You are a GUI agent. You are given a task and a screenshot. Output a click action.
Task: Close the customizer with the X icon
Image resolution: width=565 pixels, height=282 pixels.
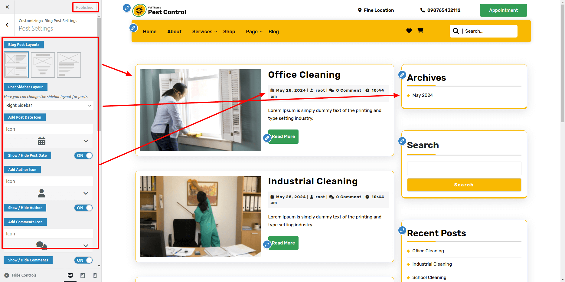pos(7,7)
